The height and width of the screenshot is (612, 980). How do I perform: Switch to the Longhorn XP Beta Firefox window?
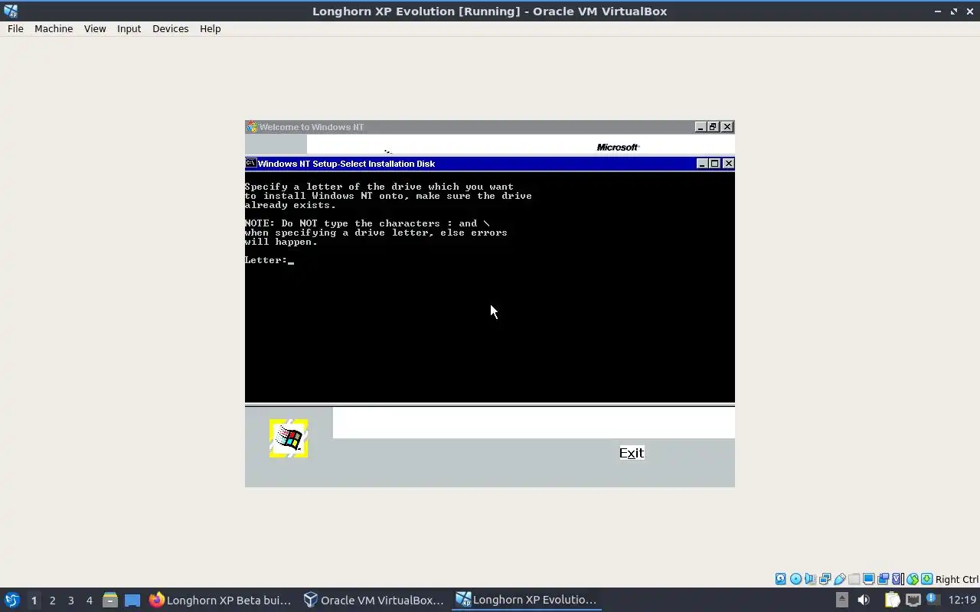tap(220, 600)
